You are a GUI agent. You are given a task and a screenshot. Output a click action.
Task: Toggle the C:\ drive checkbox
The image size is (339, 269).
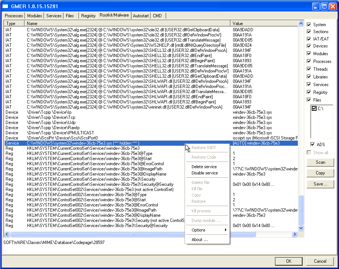(x=314, y=109)
